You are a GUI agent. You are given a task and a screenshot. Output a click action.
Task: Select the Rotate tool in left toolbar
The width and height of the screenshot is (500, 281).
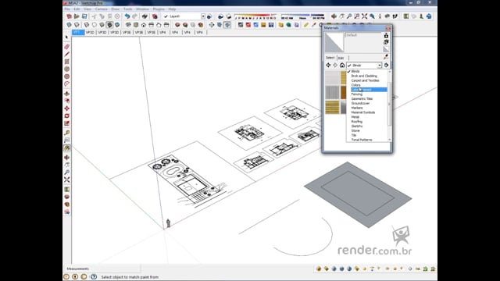coord(67,116)
